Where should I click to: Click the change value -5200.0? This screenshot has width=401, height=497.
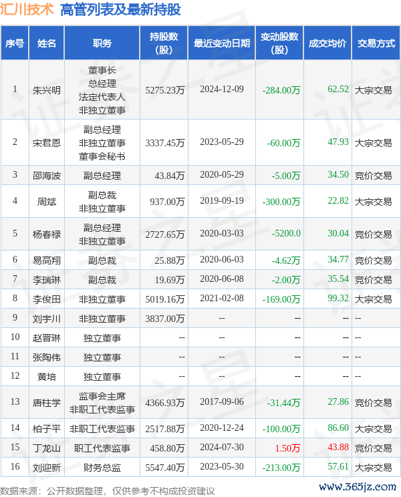point(286,233)
